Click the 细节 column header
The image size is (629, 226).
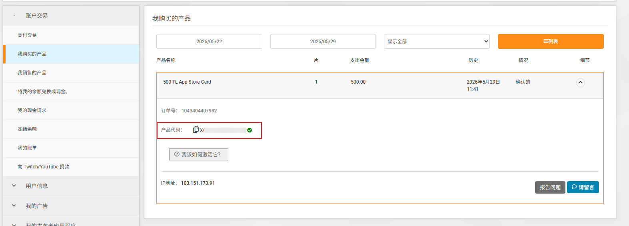click(585, 60)
